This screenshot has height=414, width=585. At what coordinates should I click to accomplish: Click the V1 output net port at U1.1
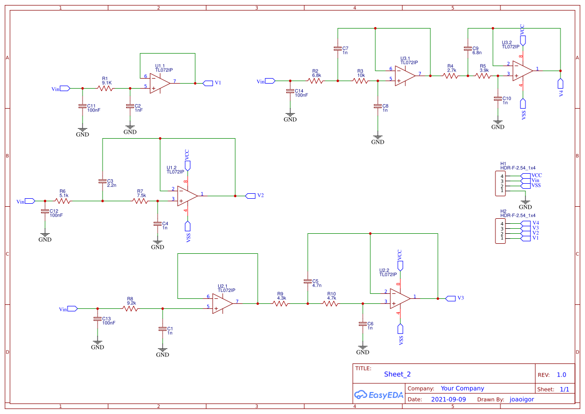tap(208, 83)
